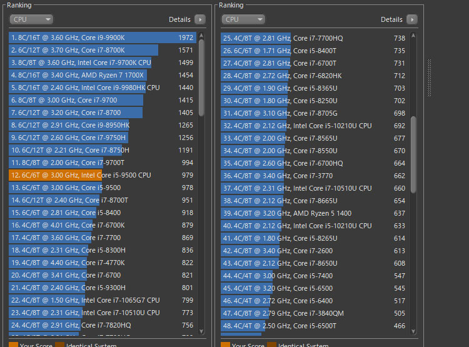Select the Core i7-3770 row

tap(315, 176)
